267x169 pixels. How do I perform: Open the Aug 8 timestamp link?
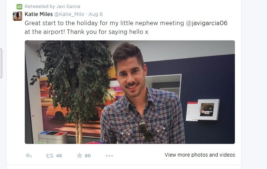coord(96,14)
